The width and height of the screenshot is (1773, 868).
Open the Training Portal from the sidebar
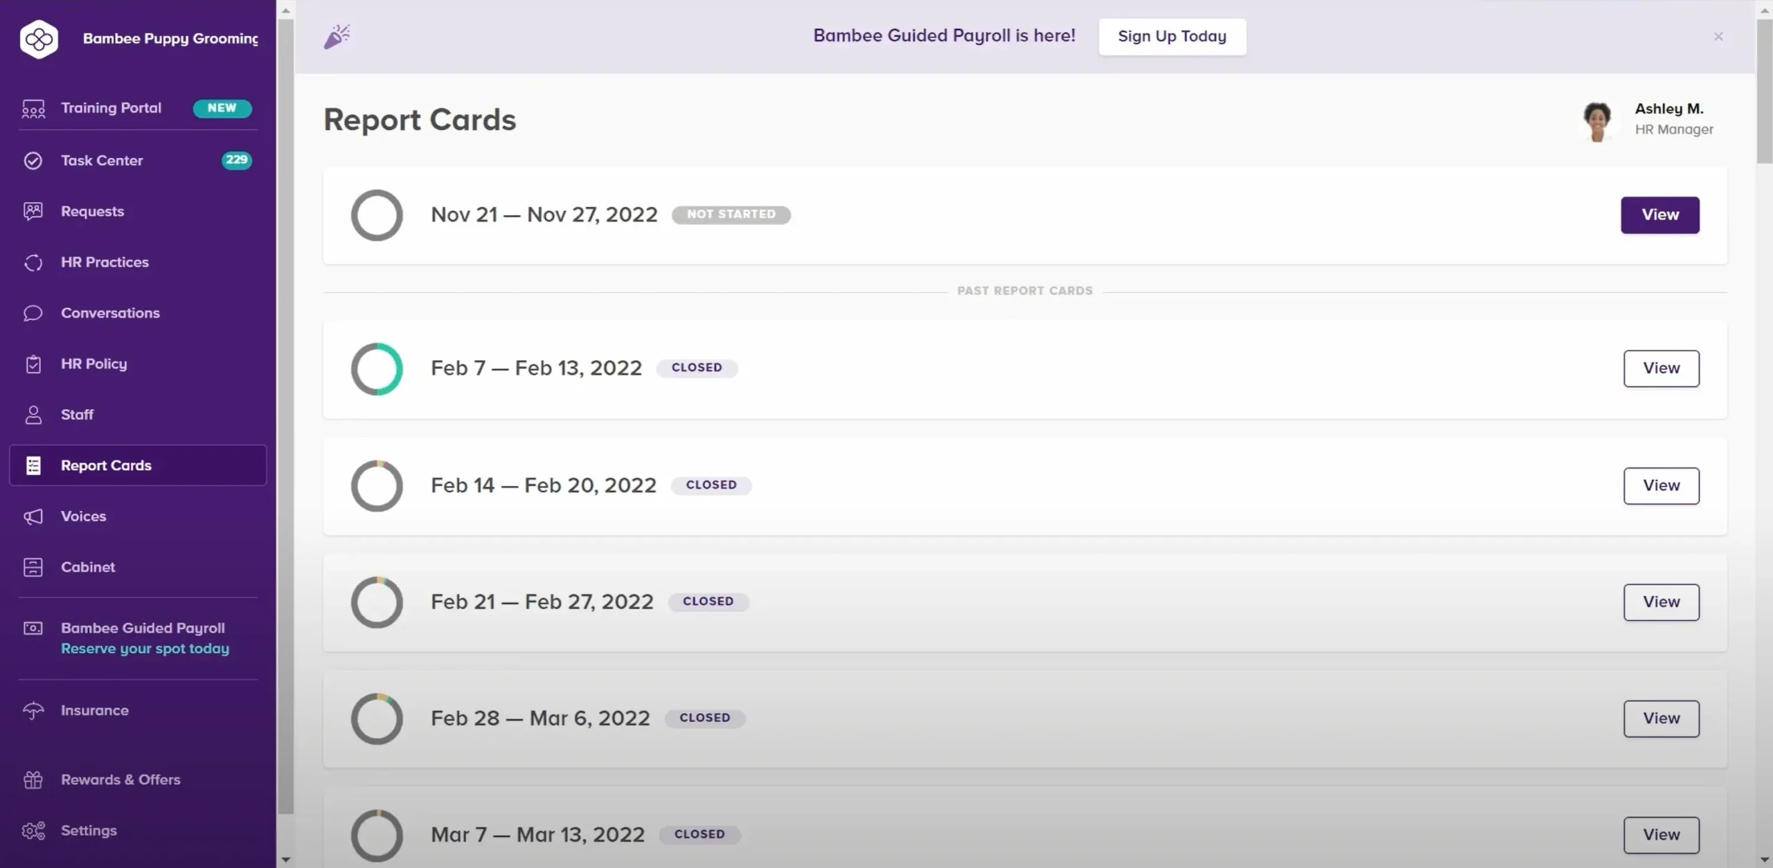(x=111, y=107)
